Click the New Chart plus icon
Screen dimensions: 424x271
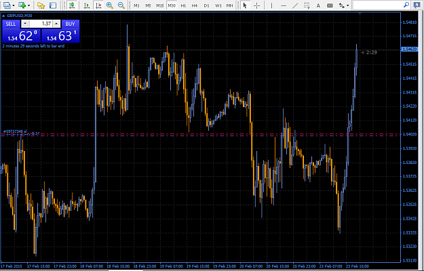22,5
